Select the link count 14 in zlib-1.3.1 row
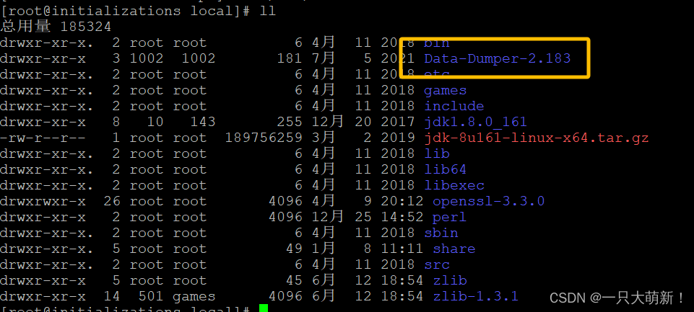The height and width of the screenshot is (312, 694). tap(112, 296)
